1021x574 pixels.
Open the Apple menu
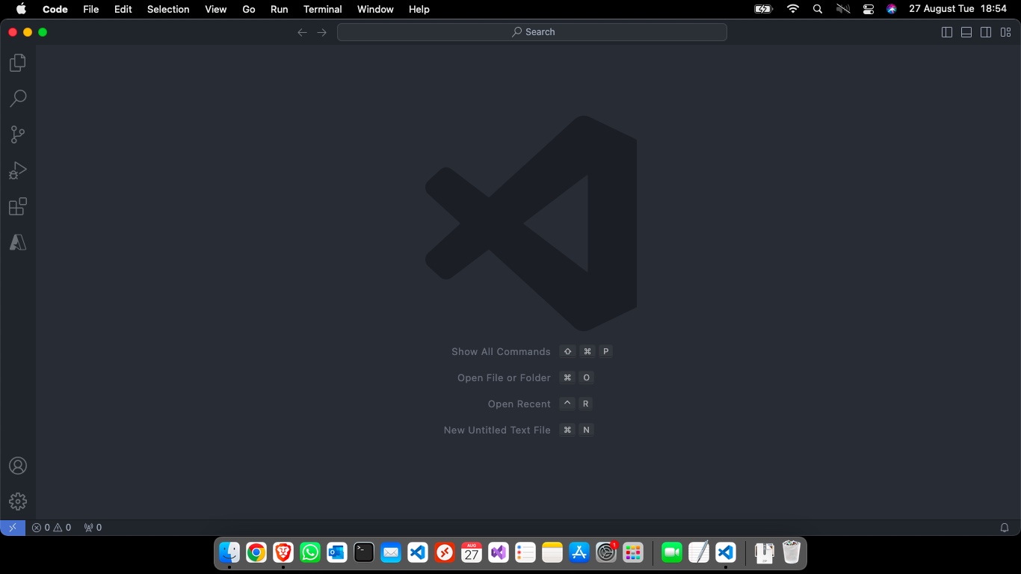tap(21, 9)
